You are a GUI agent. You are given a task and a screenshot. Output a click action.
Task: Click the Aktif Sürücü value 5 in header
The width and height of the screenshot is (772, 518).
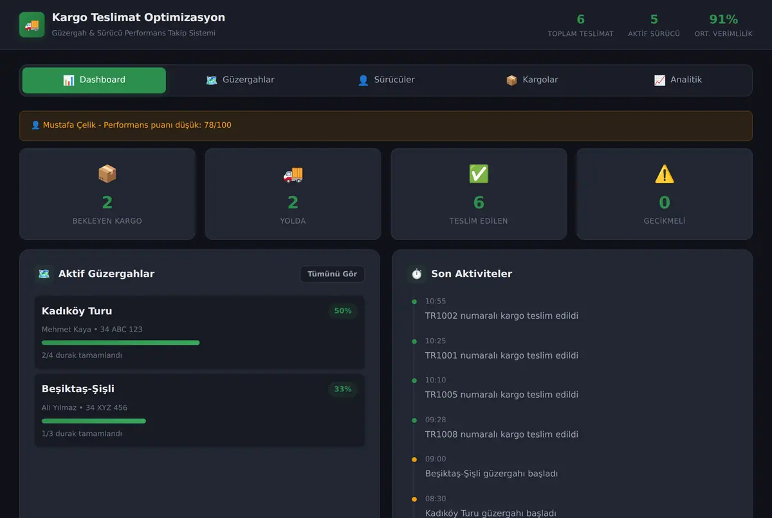[654, 19]
